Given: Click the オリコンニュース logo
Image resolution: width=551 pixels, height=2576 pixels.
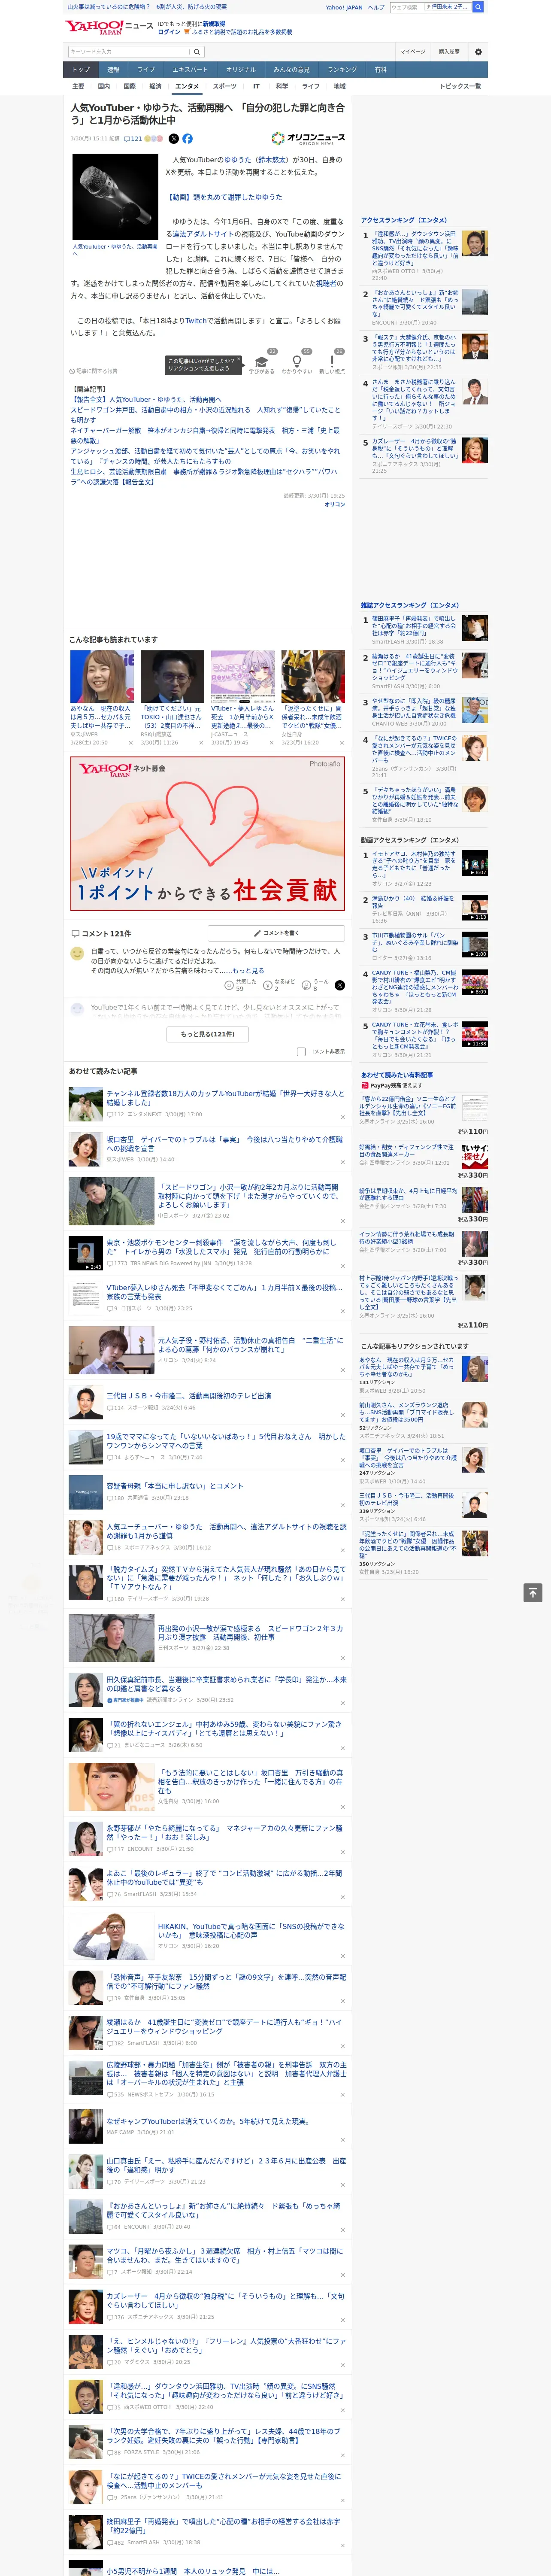Looking at the screenshot, I should coord(308,139).
